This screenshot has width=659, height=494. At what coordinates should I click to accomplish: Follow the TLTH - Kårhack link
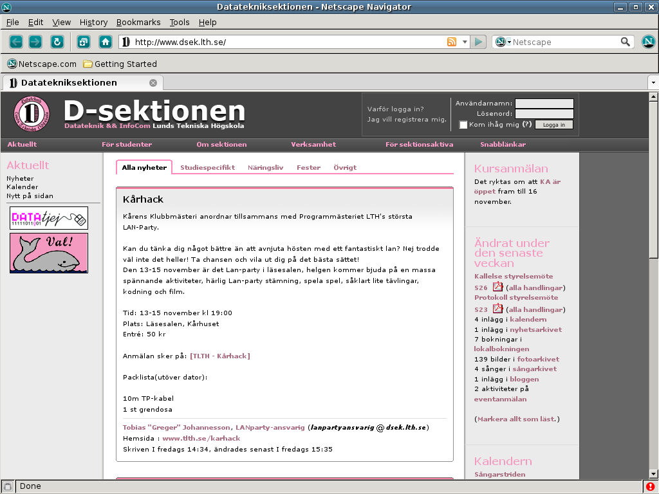[x=219, y=356]
